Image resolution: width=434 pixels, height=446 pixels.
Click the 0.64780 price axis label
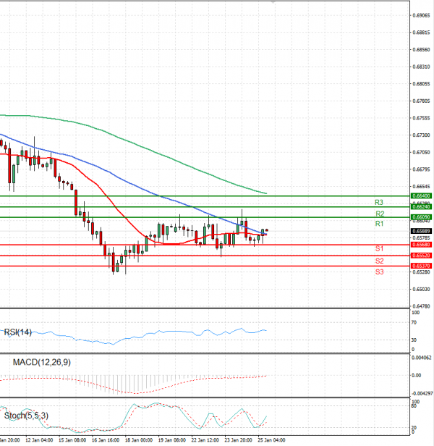pos(421,306)
